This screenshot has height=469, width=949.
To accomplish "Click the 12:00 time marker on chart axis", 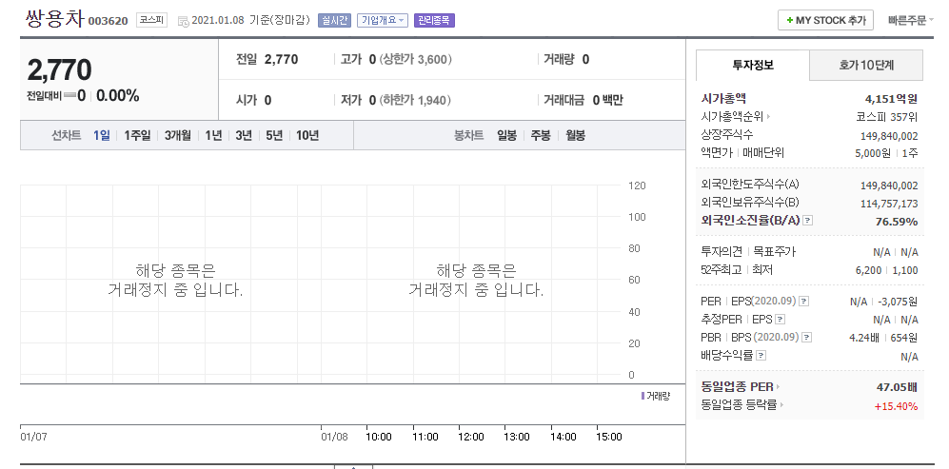I will tap(471, 437).
